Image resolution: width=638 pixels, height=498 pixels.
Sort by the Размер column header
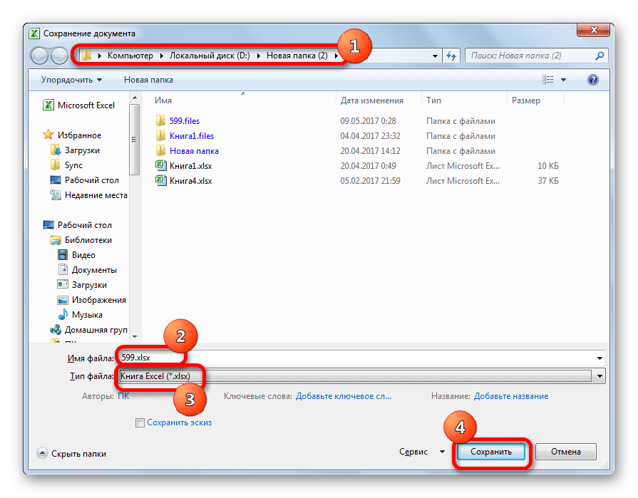coord(525,100)
